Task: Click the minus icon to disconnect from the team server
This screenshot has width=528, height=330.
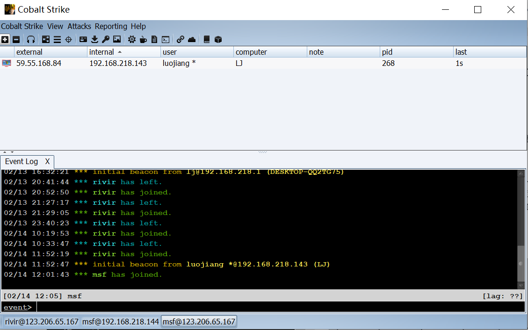Action: [16, 39]
